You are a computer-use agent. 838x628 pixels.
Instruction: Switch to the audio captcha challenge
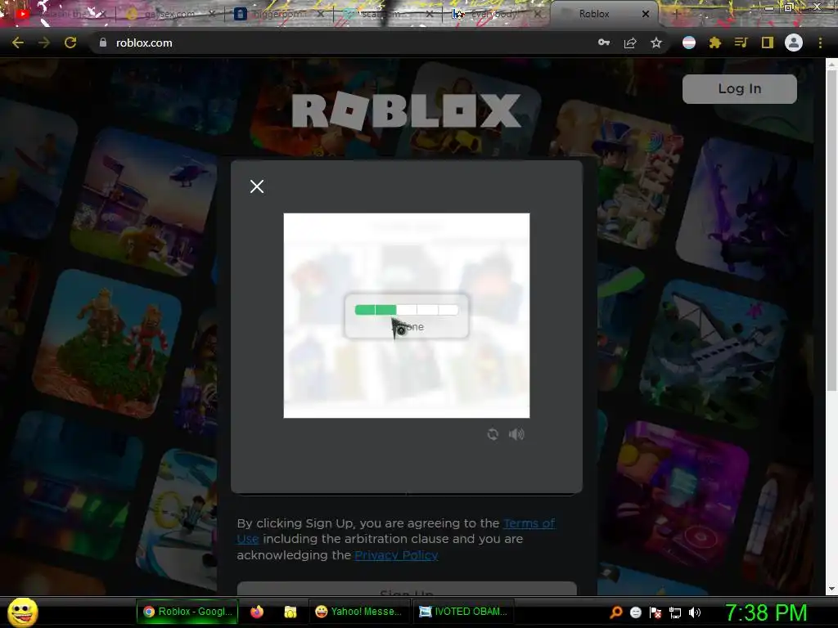516,434
